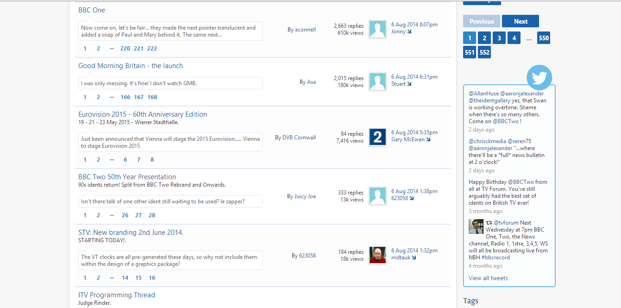Open mdtauk's profile link
This screenshot has height=308, width=621.
[401, 258]
